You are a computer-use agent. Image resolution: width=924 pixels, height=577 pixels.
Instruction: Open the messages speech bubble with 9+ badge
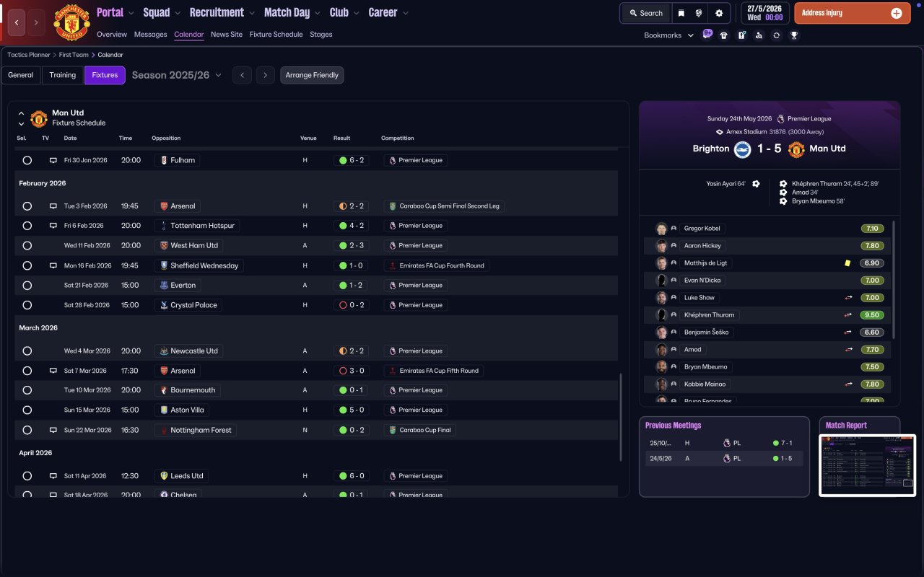(707, 34)
